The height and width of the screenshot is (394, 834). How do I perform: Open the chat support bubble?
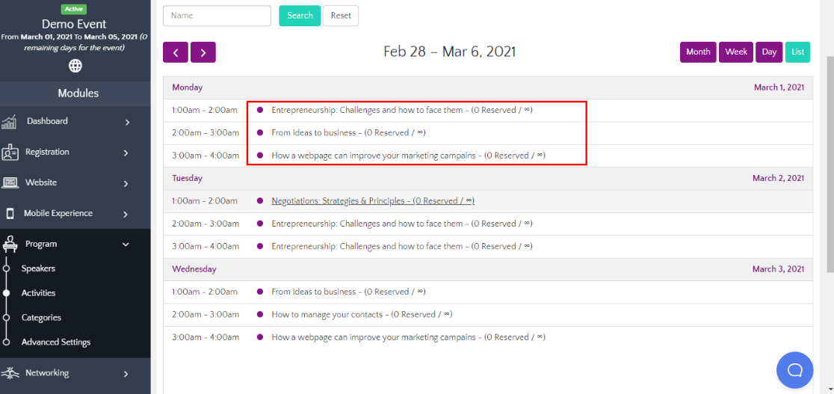point(794,370)
